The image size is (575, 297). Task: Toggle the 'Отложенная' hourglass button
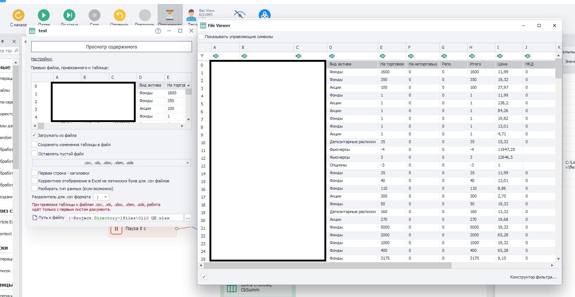click(170, 16)
